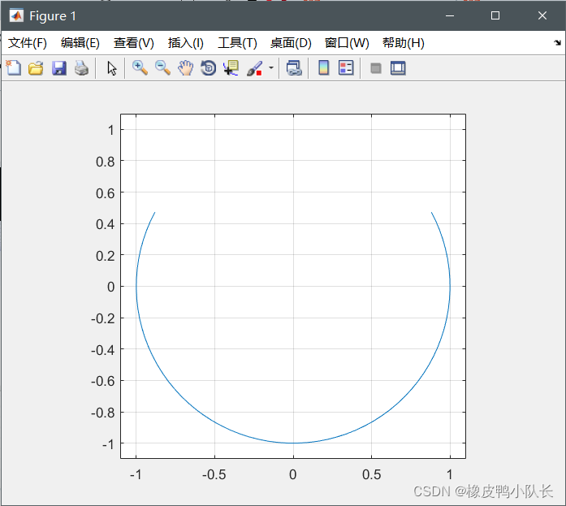Insert a Colorbar from toolbar
566x506 pixels.
click(324, 68)
